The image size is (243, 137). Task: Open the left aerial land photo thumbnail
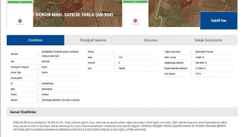coord(77,13)
